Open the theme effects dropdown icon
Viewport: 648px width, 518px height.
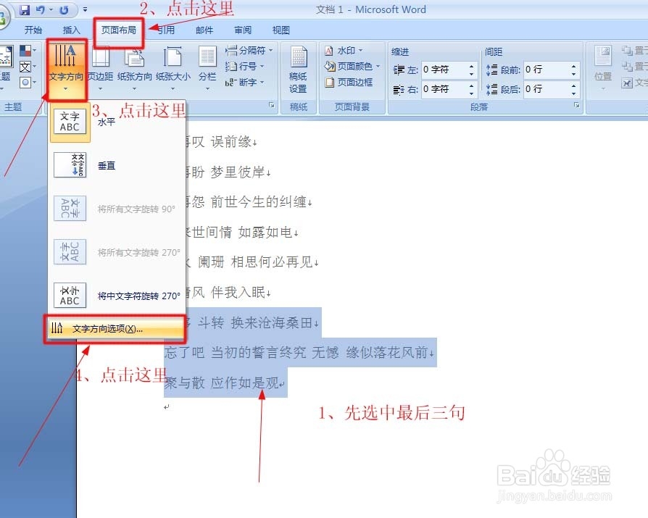28,83
